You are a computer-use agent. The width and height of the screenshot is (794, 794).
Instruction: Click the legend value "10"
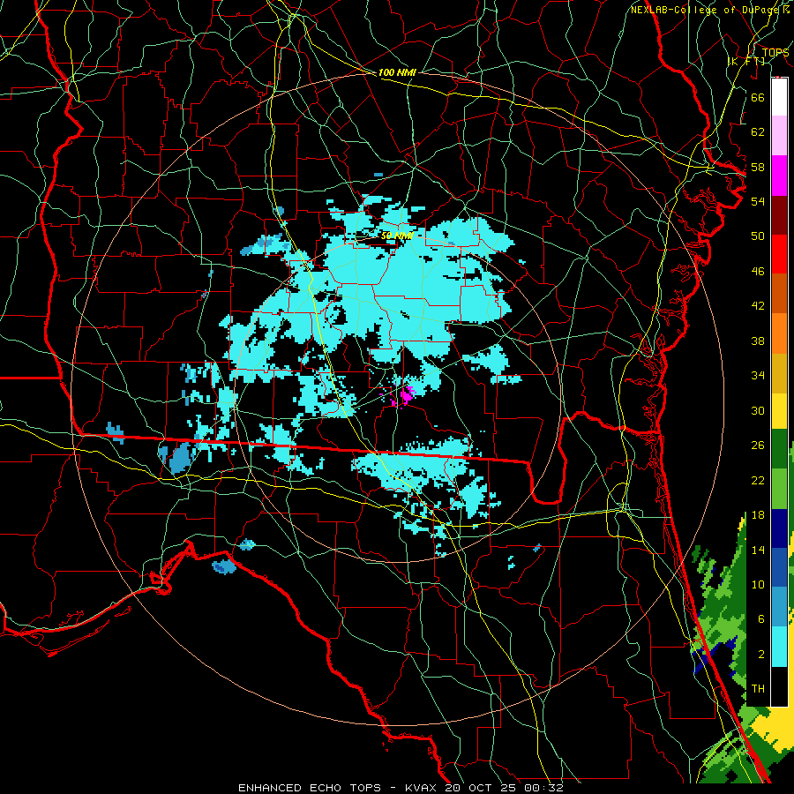pyautogui.click(x=758, y=585)
